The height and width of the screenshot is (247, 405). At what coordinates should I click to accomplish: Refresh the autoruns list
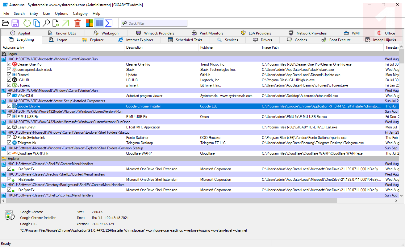(27, 23)
